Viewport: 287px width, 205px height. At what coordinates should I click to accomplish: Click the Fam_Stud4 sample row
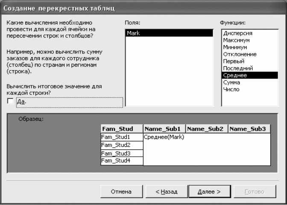point(122,161)
